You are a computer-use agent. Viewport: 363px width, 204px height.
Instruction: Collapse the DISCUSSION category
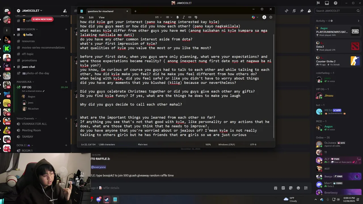click(x=27, y=29)
